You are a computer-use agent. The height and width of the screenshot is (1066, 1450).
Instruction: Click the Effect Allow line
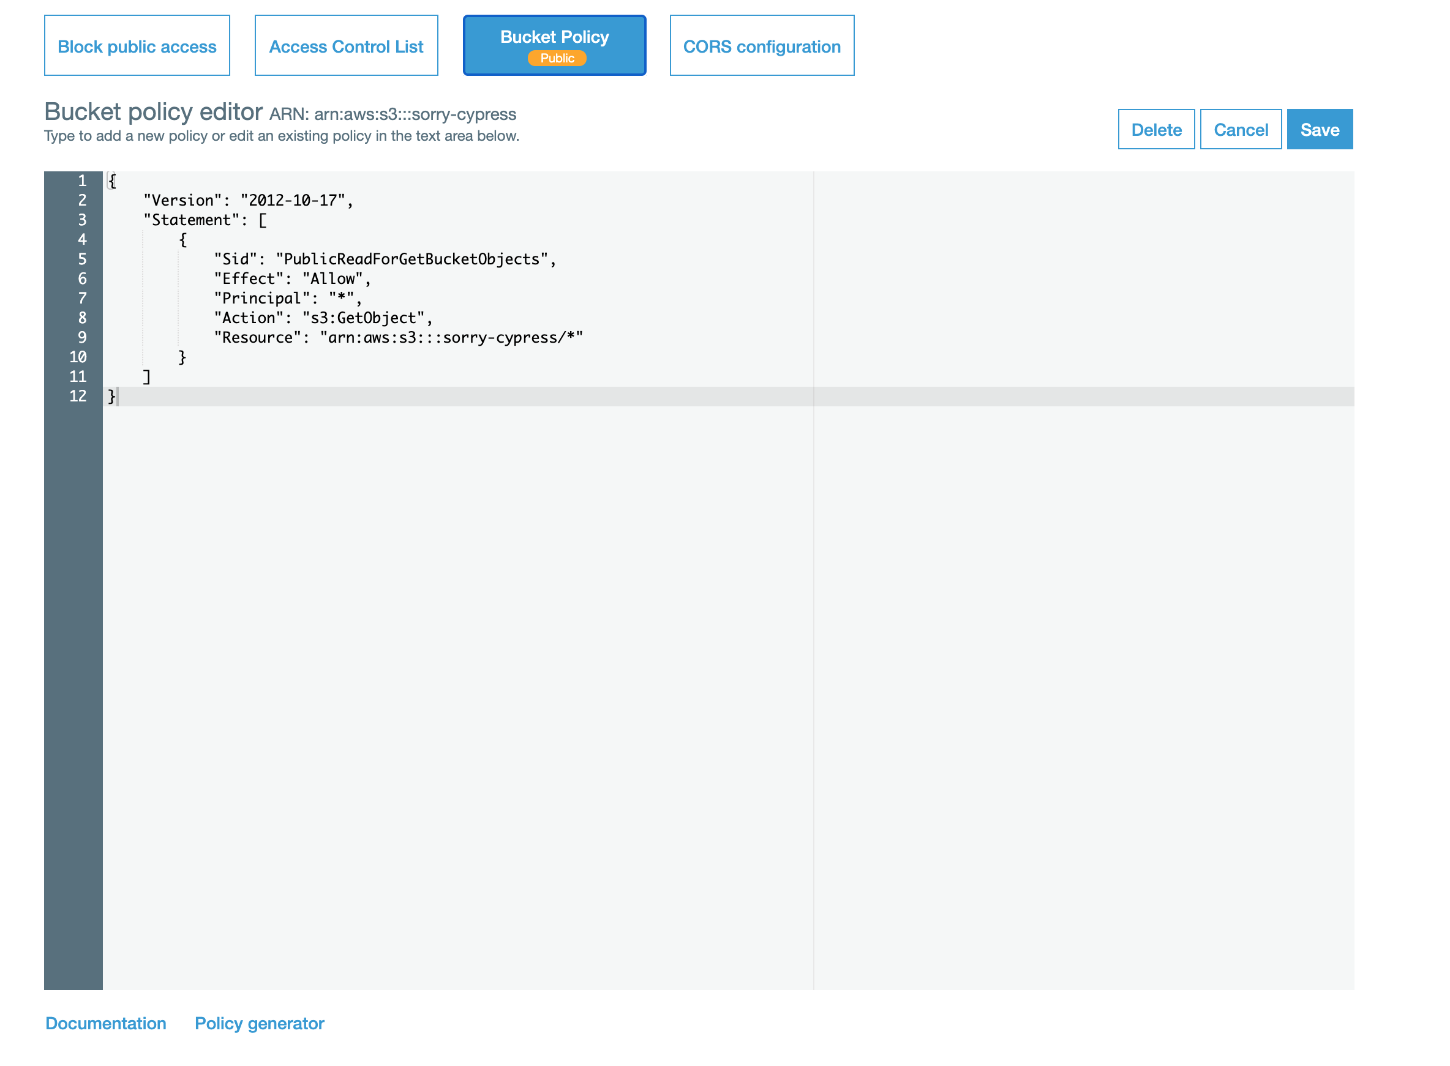[291, 279]
